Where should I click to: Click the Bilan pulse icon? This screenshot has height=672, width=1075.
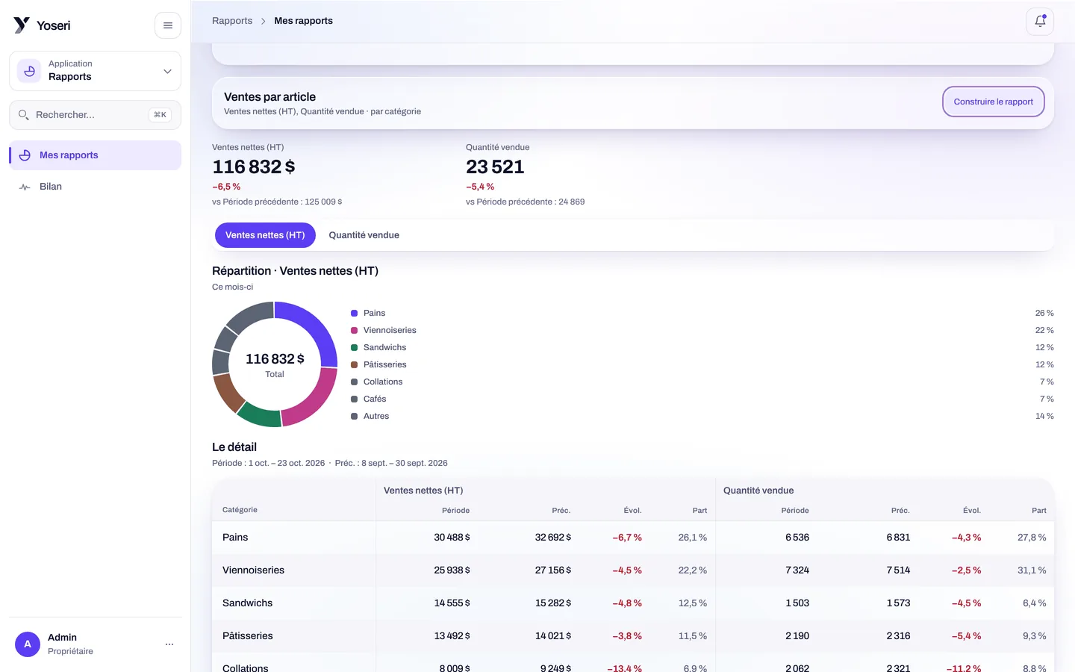click(25, 187)
